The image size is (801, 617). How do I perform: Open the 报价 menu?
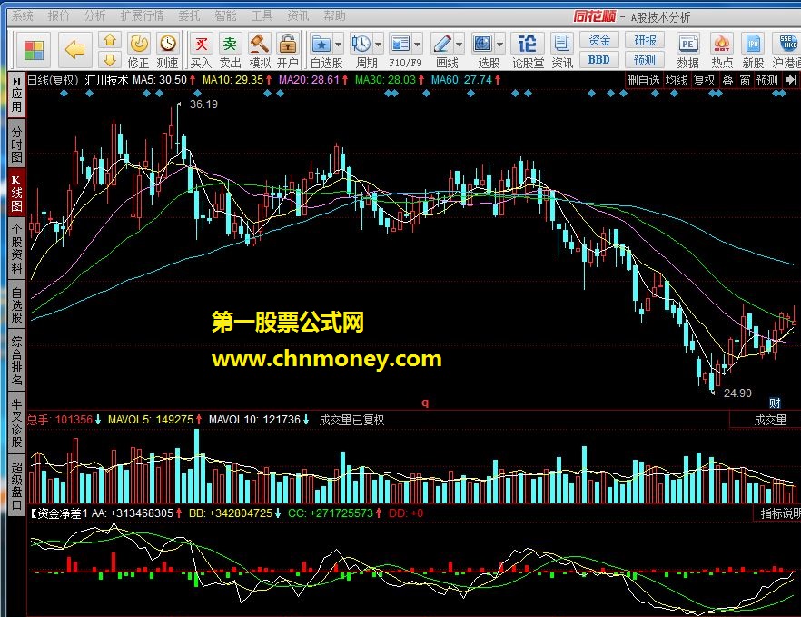58,15
